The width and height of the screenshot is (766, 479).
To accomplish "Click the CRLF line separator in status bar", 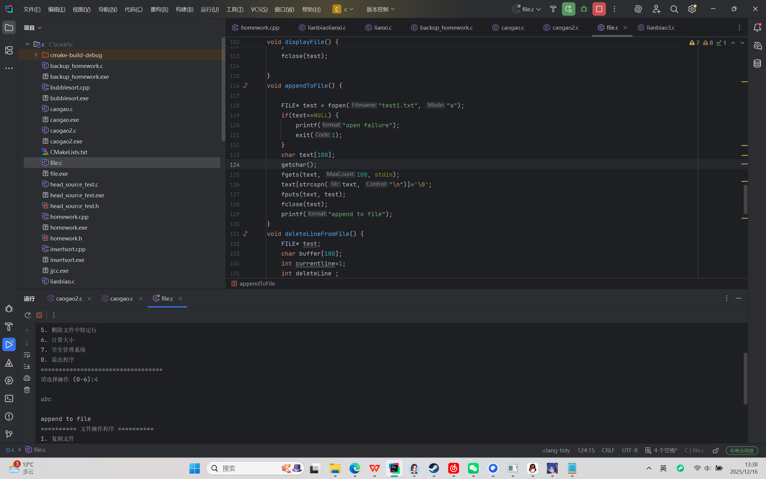I will pos(608,450).
